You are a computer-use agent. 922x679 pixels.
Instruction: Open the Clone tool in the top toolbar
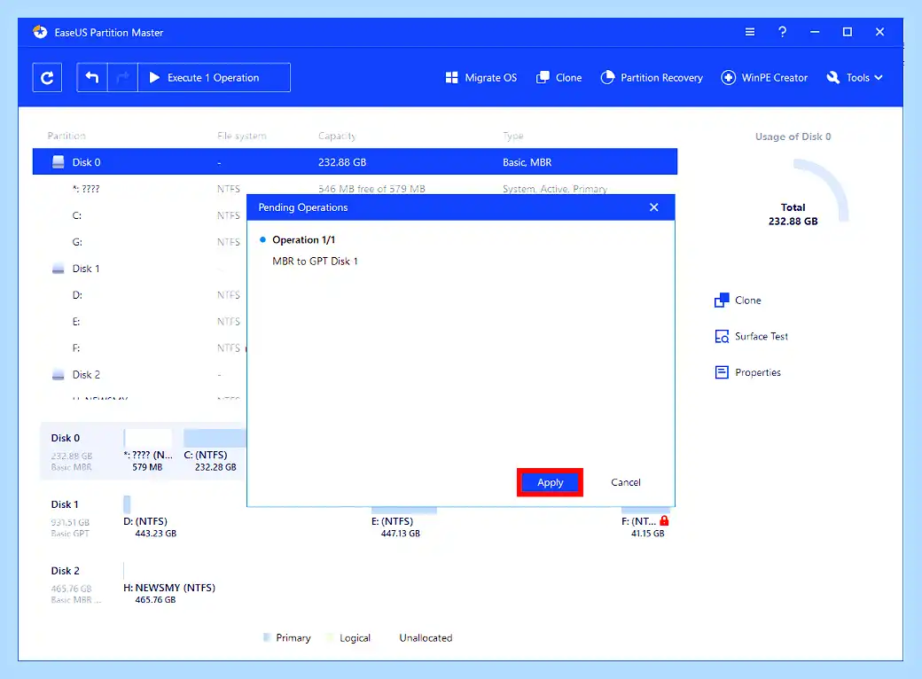(x=559, y=78)
